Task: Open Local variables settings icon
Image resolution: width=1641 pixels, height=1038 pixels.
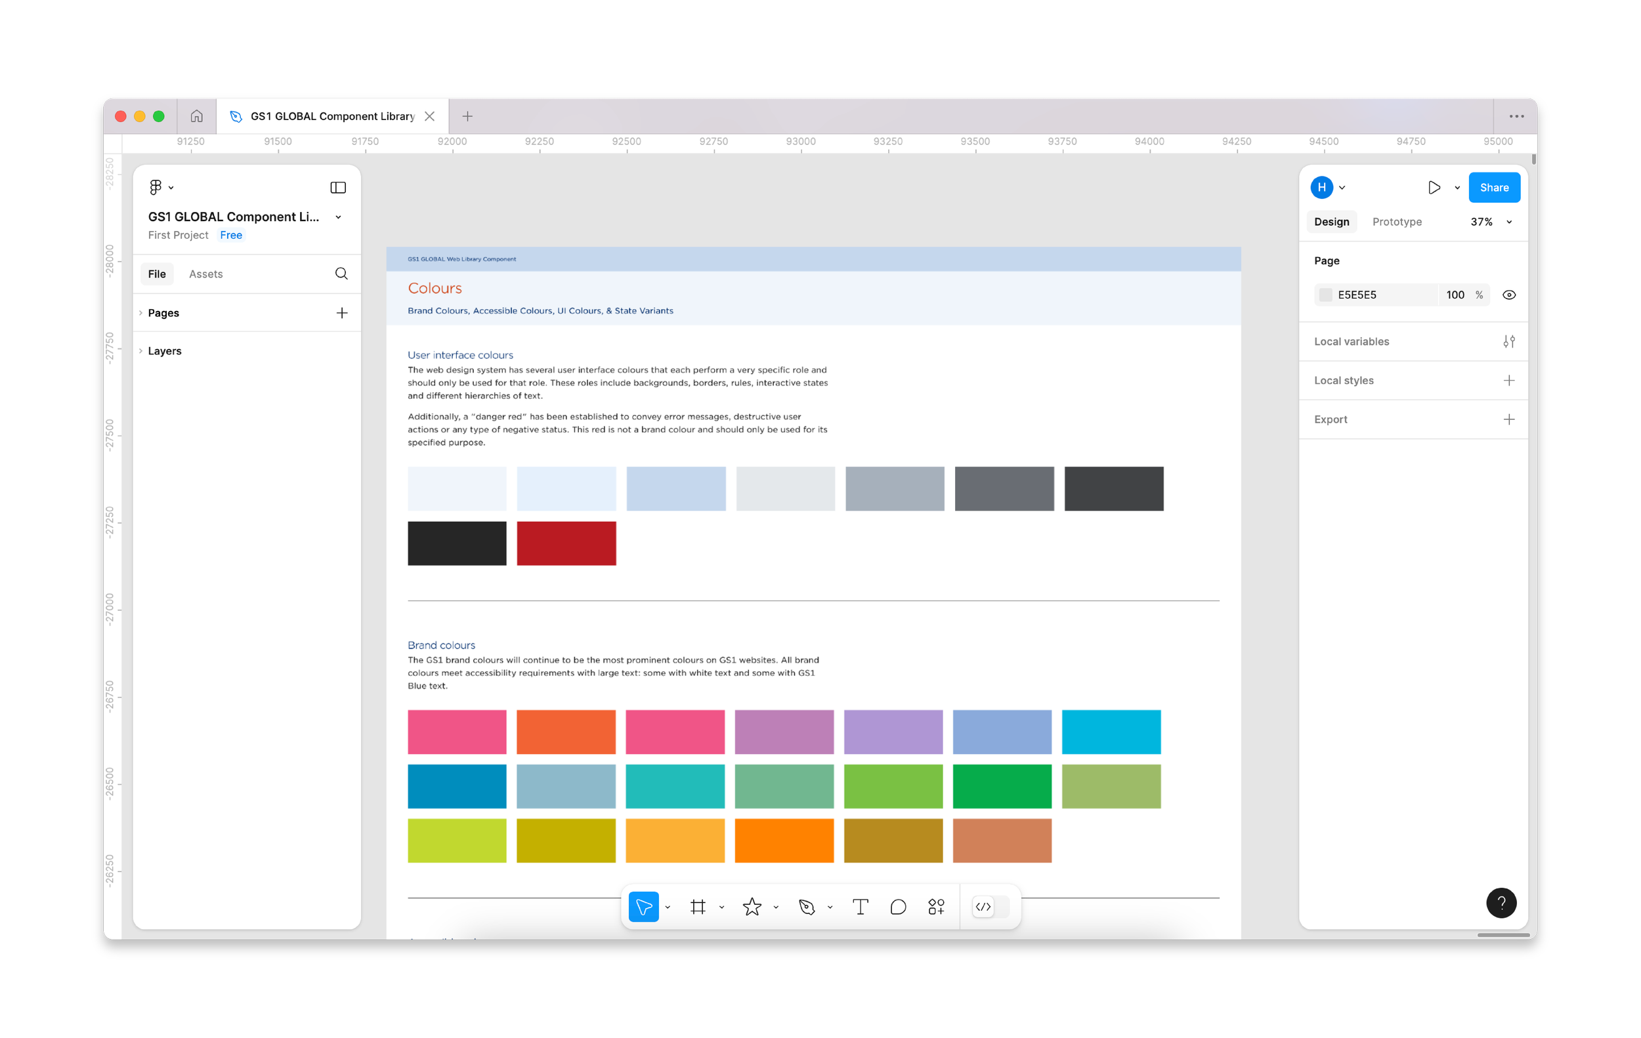Action: click(1509, 341)
